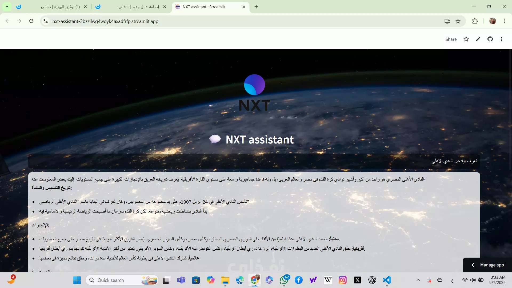Open WhatsApp with 62 notifications

pyautogui.click(x=284, y=280)
